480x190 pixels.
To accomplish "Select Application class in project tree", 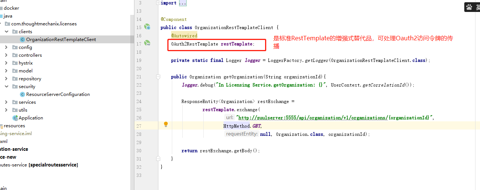I will [x=31, y=118].
